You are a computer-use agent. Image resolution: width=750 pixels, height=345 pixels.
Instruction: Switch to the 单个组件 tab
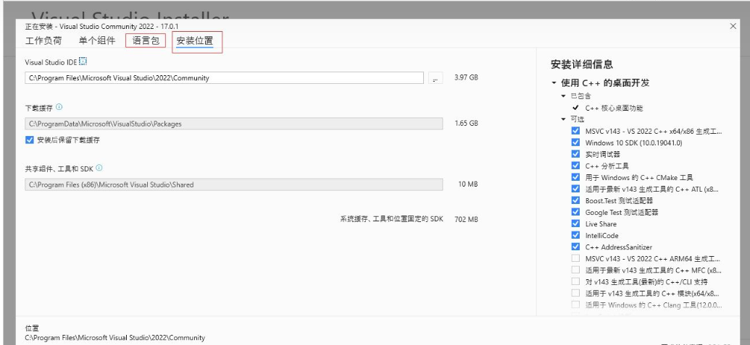click(x=97, y=41)
